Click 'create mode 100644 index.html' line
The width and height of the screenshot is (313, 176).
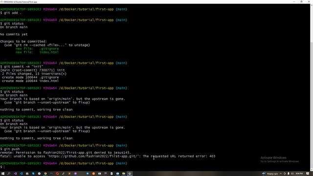click(30, 81)
